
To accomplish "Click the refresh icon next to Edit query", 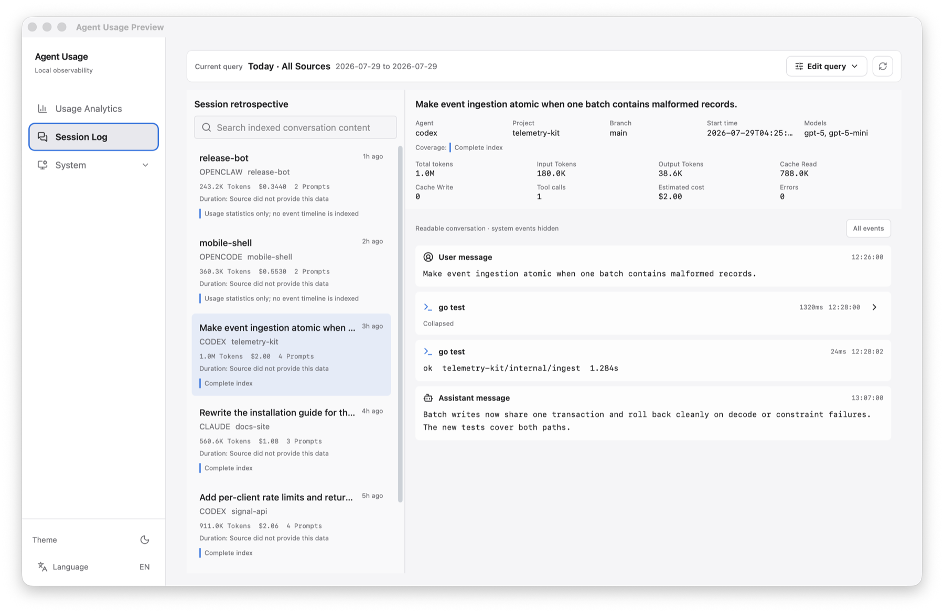I will [883, 66].
